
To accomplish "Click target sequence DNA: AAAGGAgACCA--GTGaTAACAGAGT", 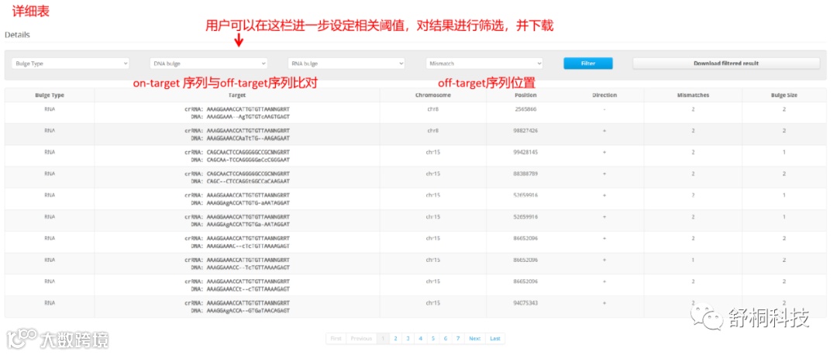I will [x=239, y=310].
